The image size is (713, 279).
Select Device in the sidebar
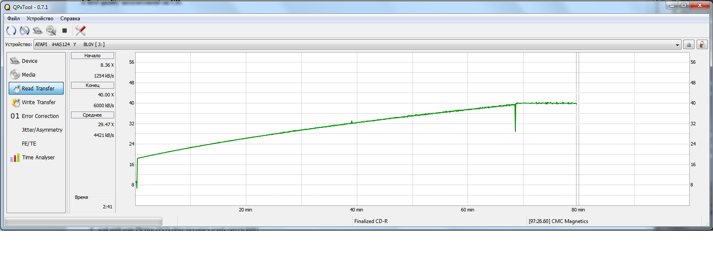pos(29,61)
